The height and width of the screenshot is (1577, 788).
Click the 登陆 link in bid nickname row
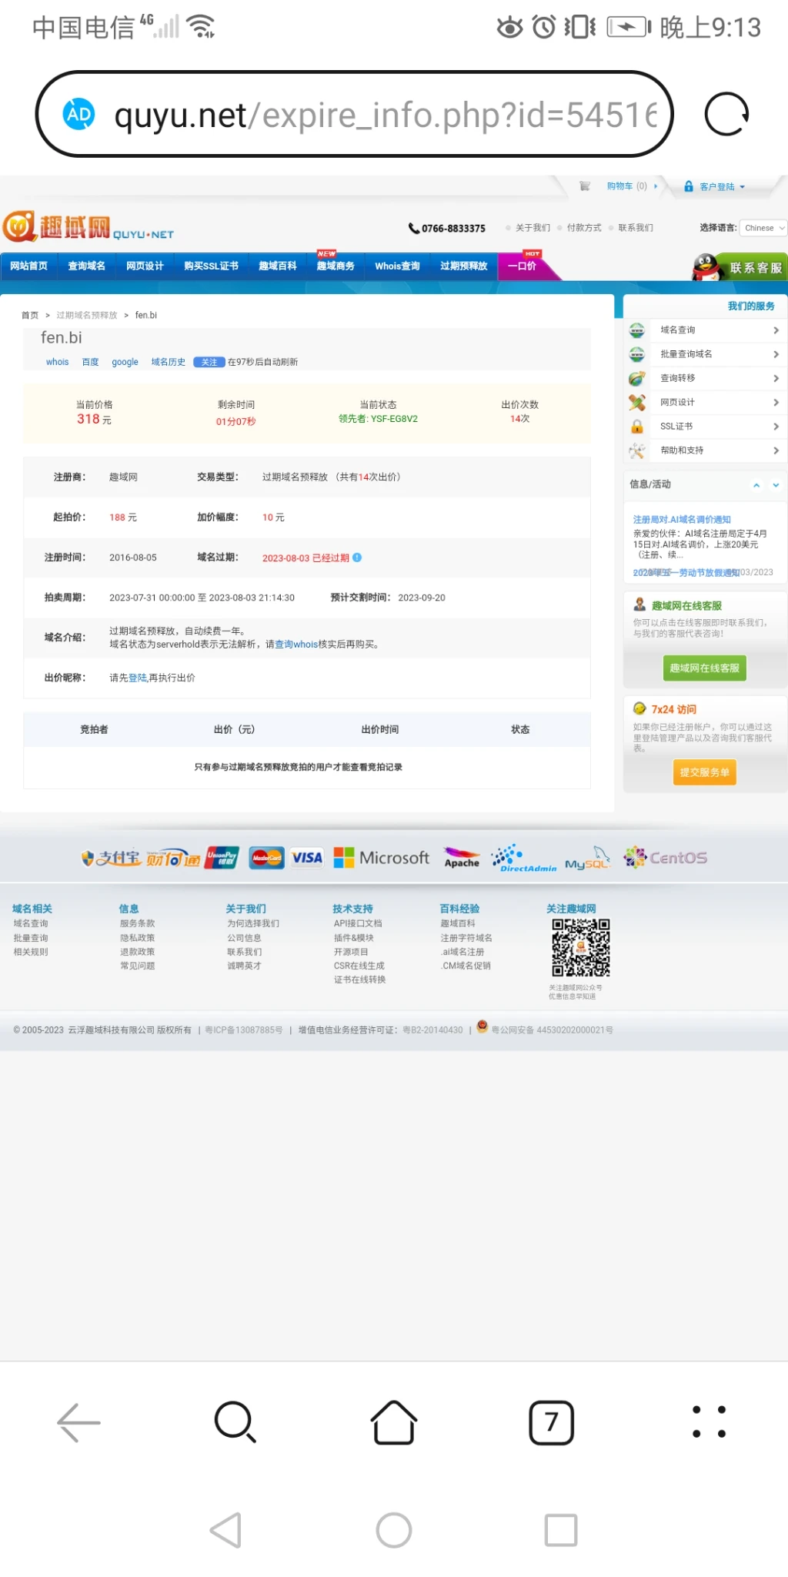pos(137,678)
